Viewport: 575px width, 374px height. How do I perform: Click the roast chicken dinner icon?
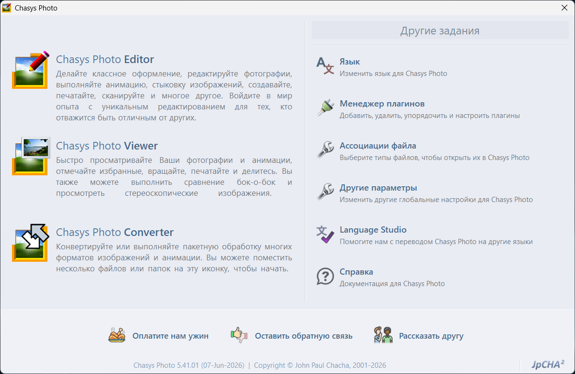(117, 335)
